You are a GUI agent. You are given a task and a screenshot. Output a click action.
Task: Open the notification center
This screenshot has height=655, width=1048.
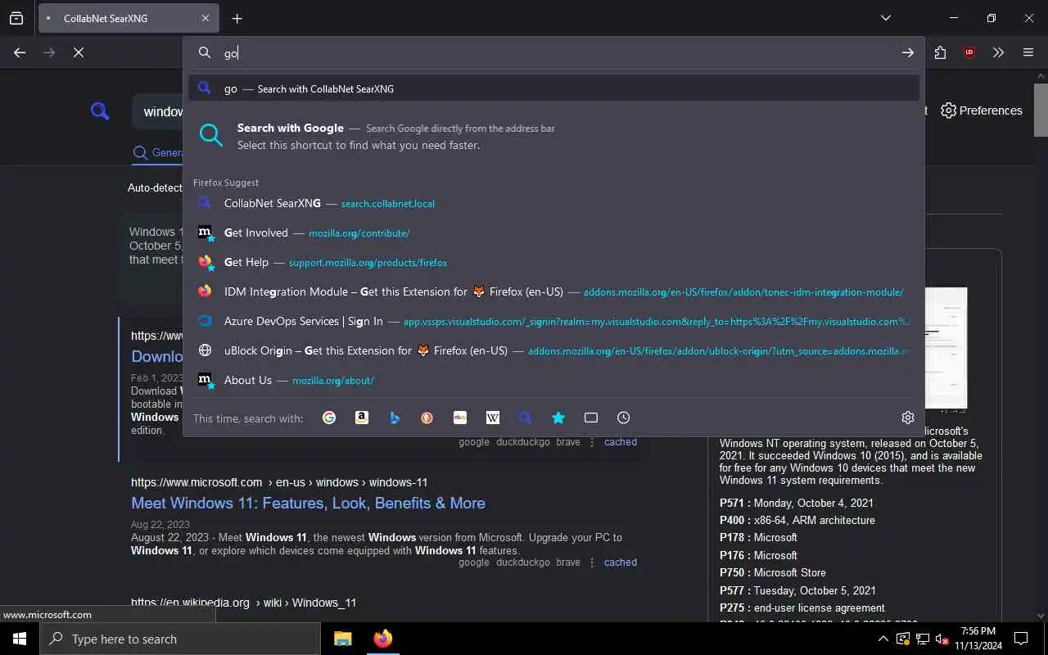coord(1021,639)
